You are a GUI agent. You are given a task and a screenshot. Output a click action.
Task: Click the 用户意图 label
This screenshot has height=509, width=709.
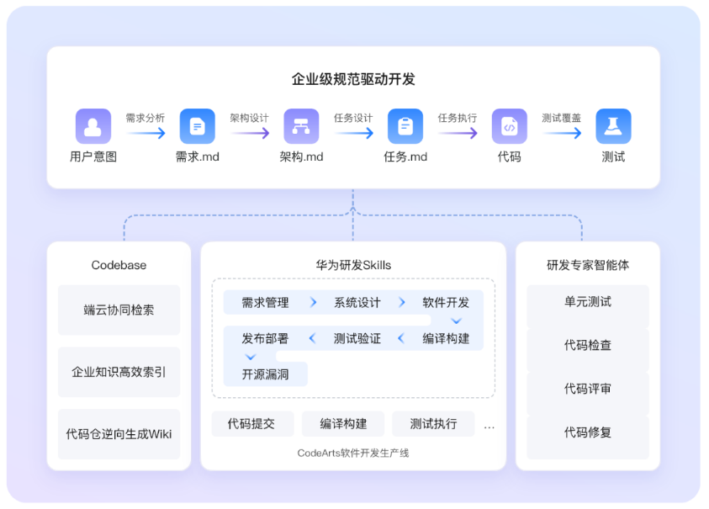click(x=93, y=156)
